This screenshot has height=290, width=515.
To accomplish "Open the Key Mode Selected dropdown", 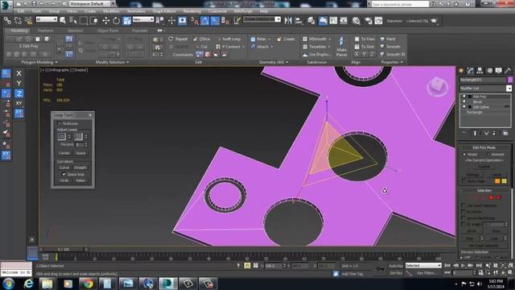I will pyautogui.click(x=423, y=265).
